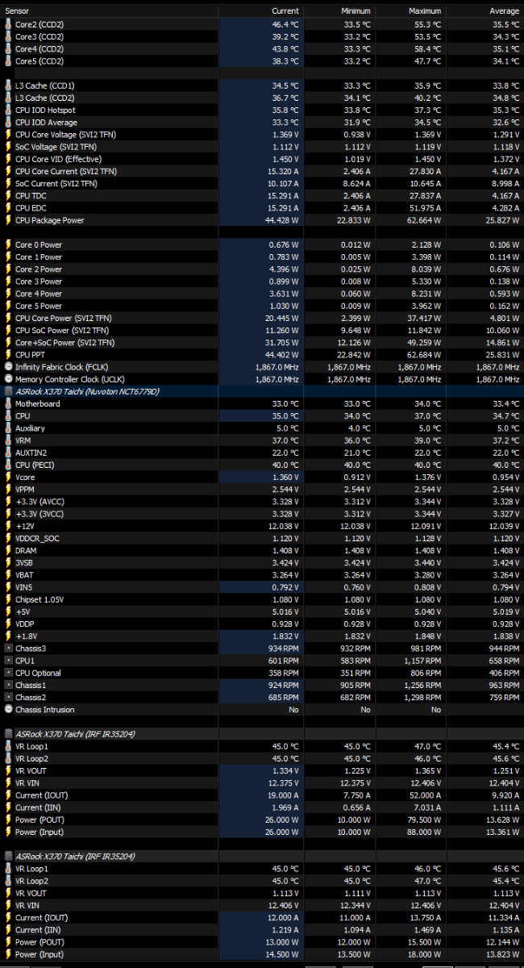
Task: Select the Core 1 Power row label
Action: (39, 257)
